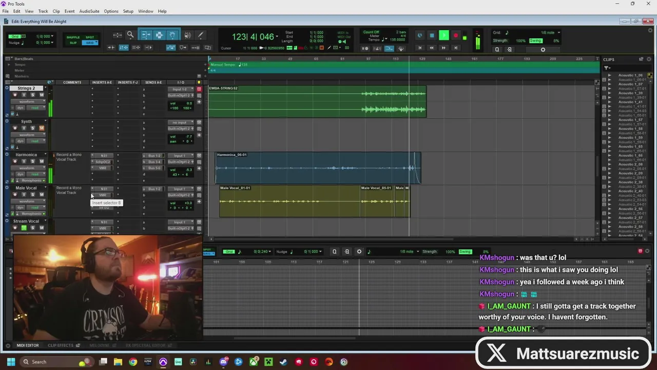Toggle Stream Vocal input monitoring
Viewport: 657px width, 370px height.
point(24,228)
